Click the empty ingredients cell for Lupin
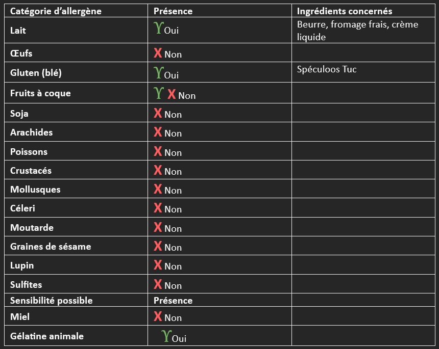 click(363, 265)
